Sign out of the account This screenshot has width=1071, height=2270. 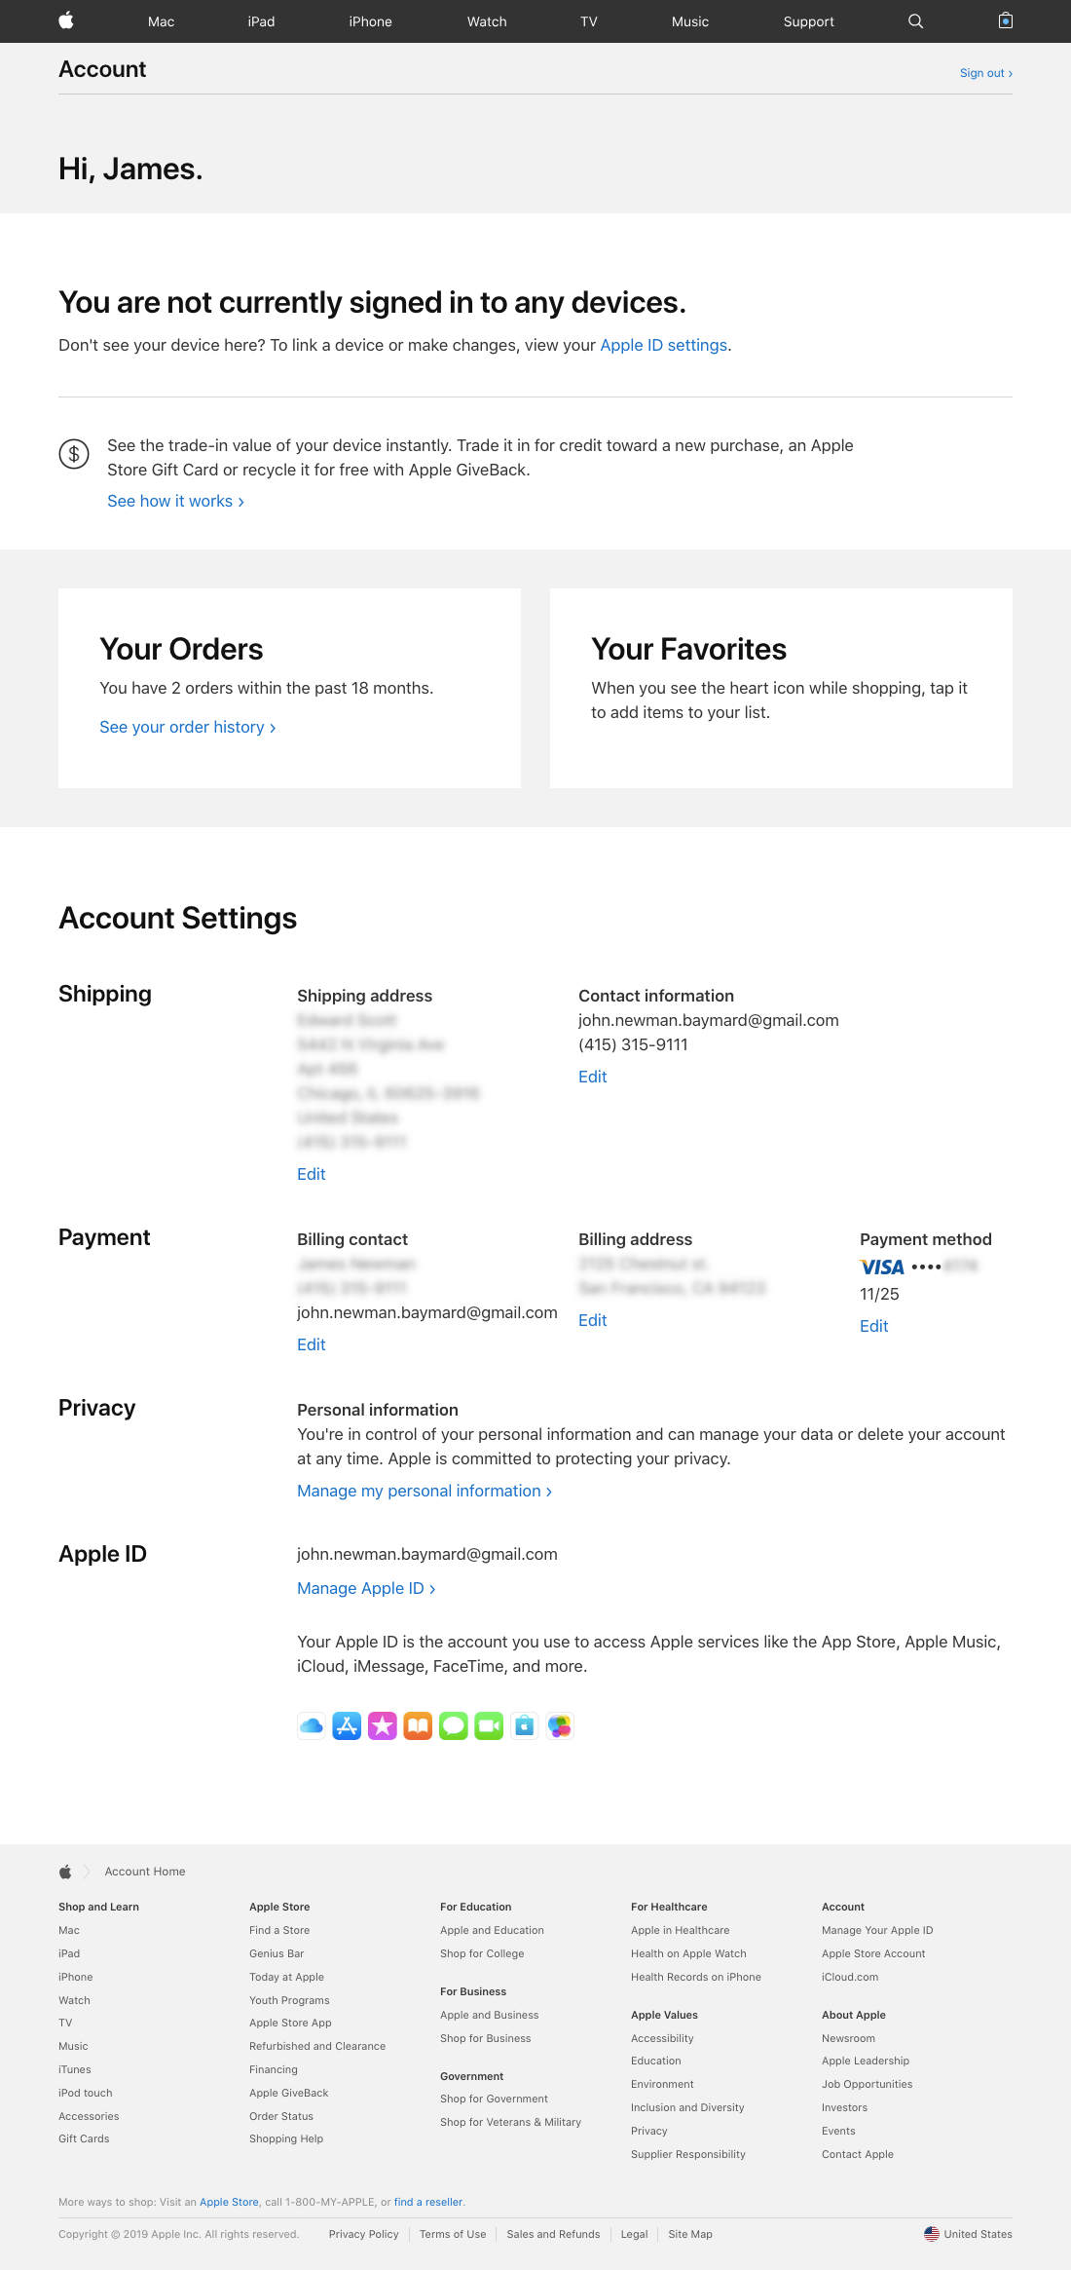(x=984, y=73)
